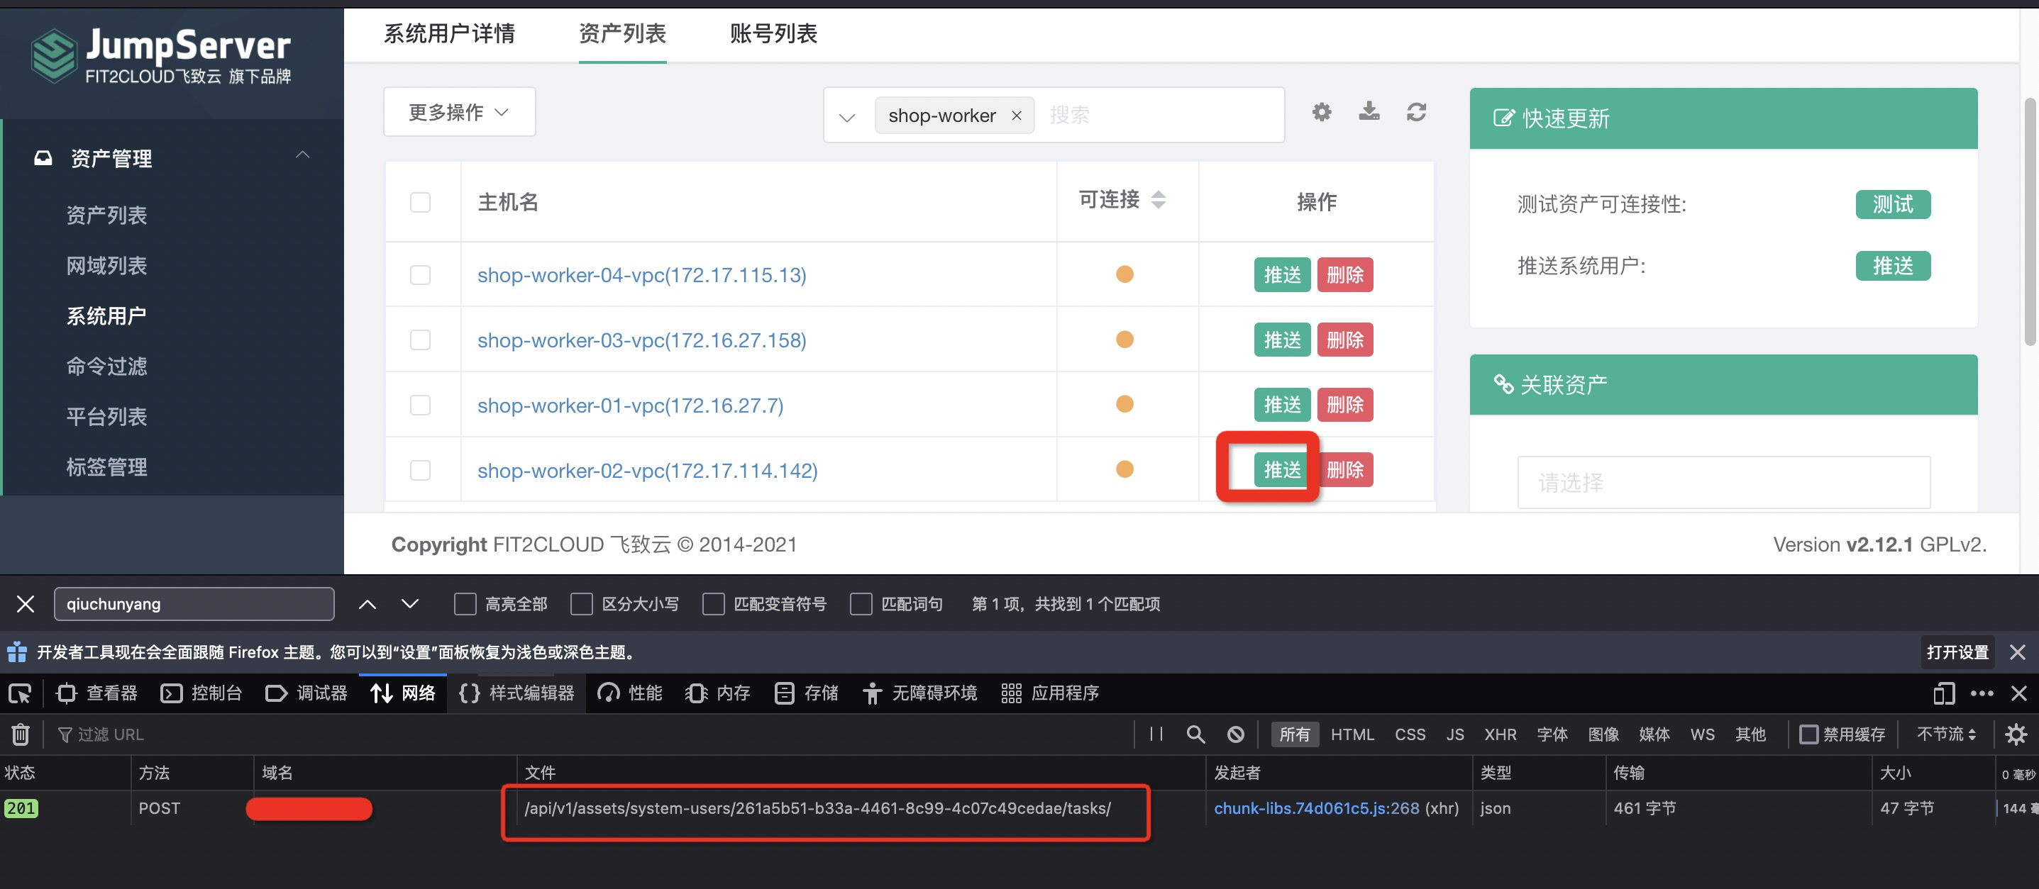Screen dimensions: 2039x889
Task: Toggle responsive design mode icon
Action: tap(1943, 693)
